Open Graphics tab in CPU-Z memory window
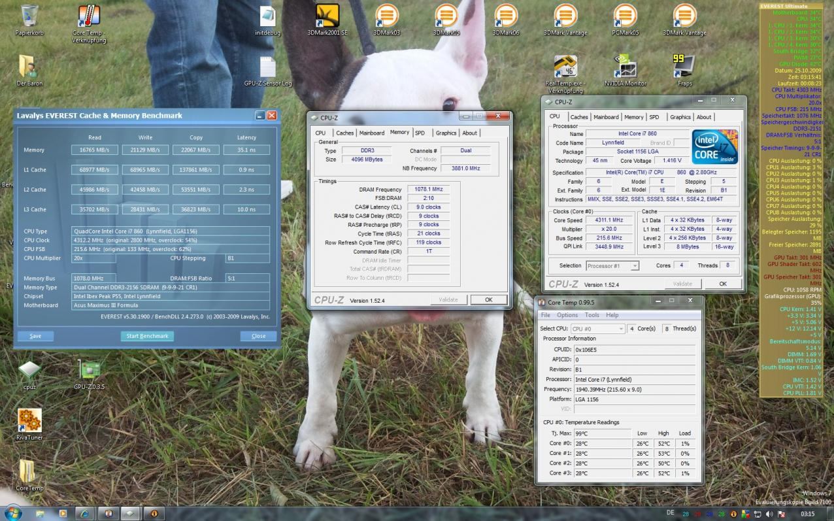The image size is (834, 521). pyautogui.click(x=446, y=133)
